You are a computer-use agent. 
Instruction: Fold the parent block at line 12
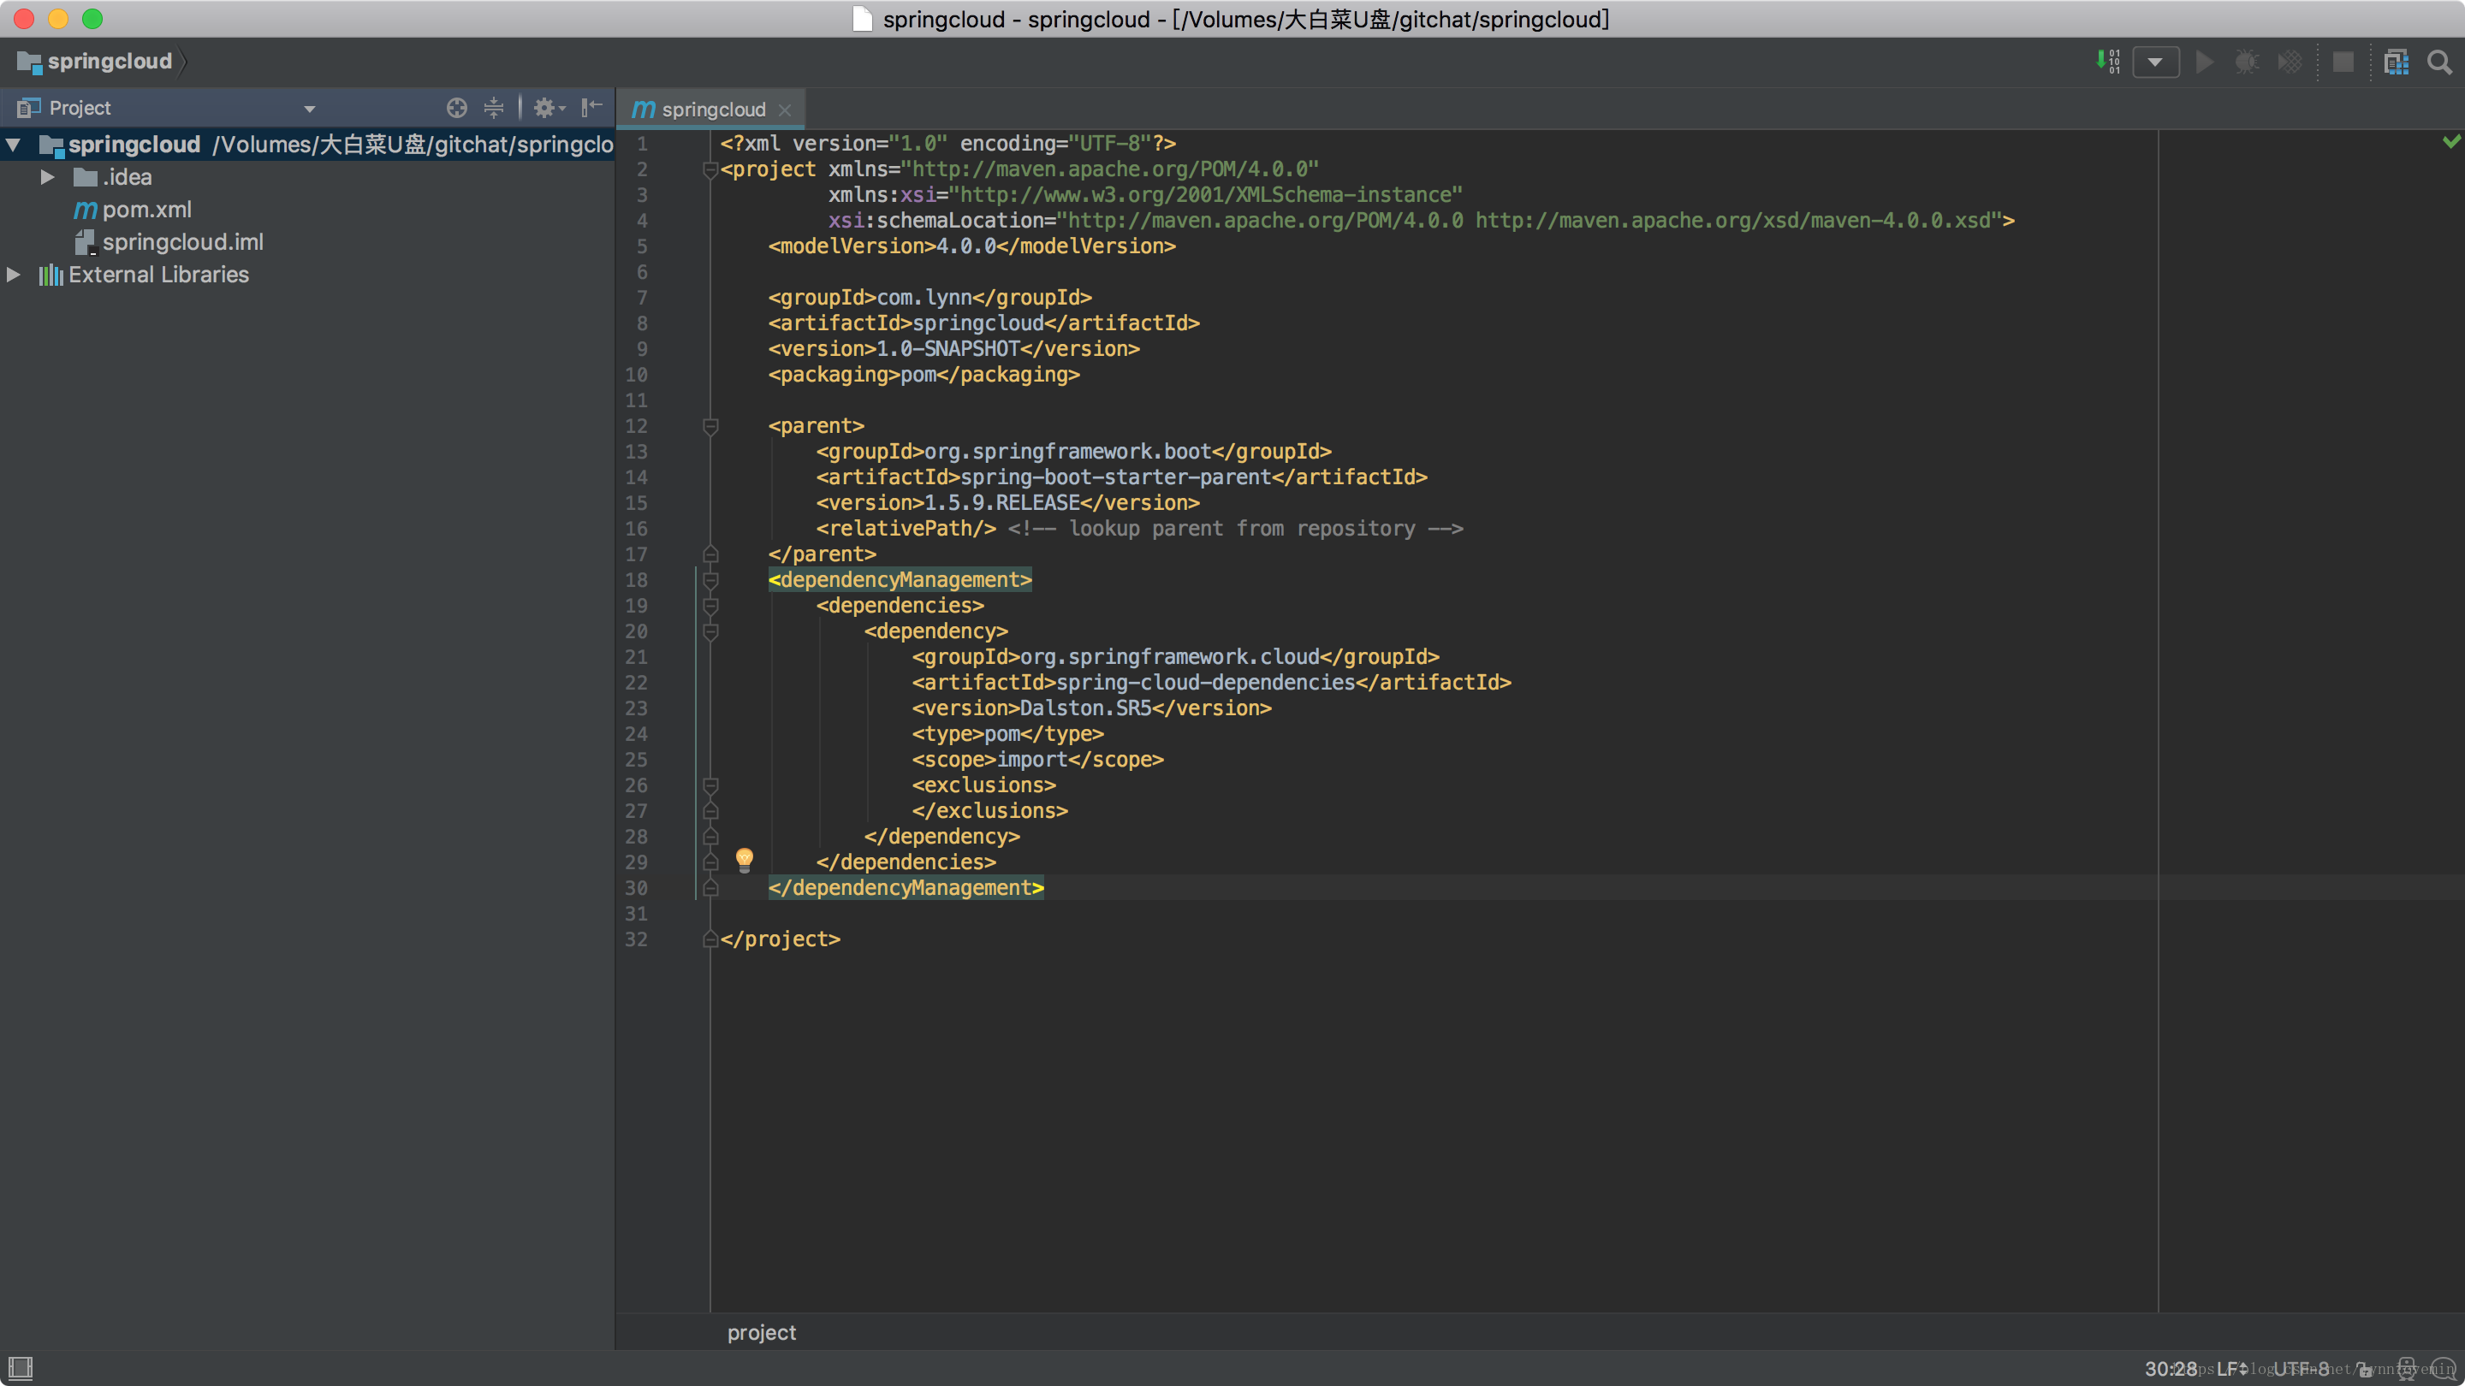pos(710,427)
